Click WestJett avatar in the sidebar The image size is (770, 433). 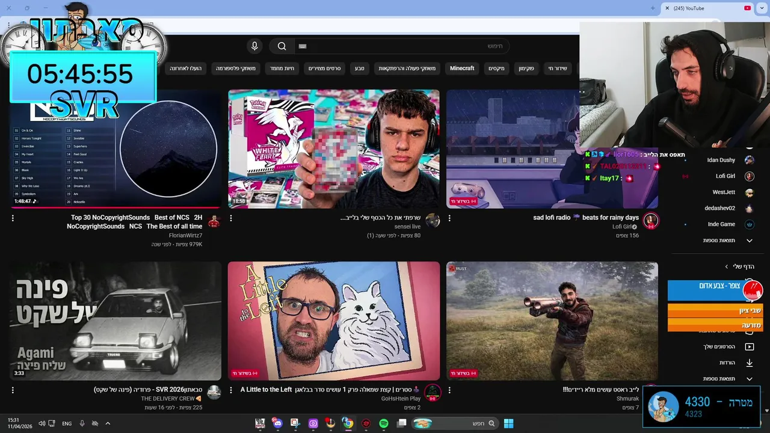[750, 192]
